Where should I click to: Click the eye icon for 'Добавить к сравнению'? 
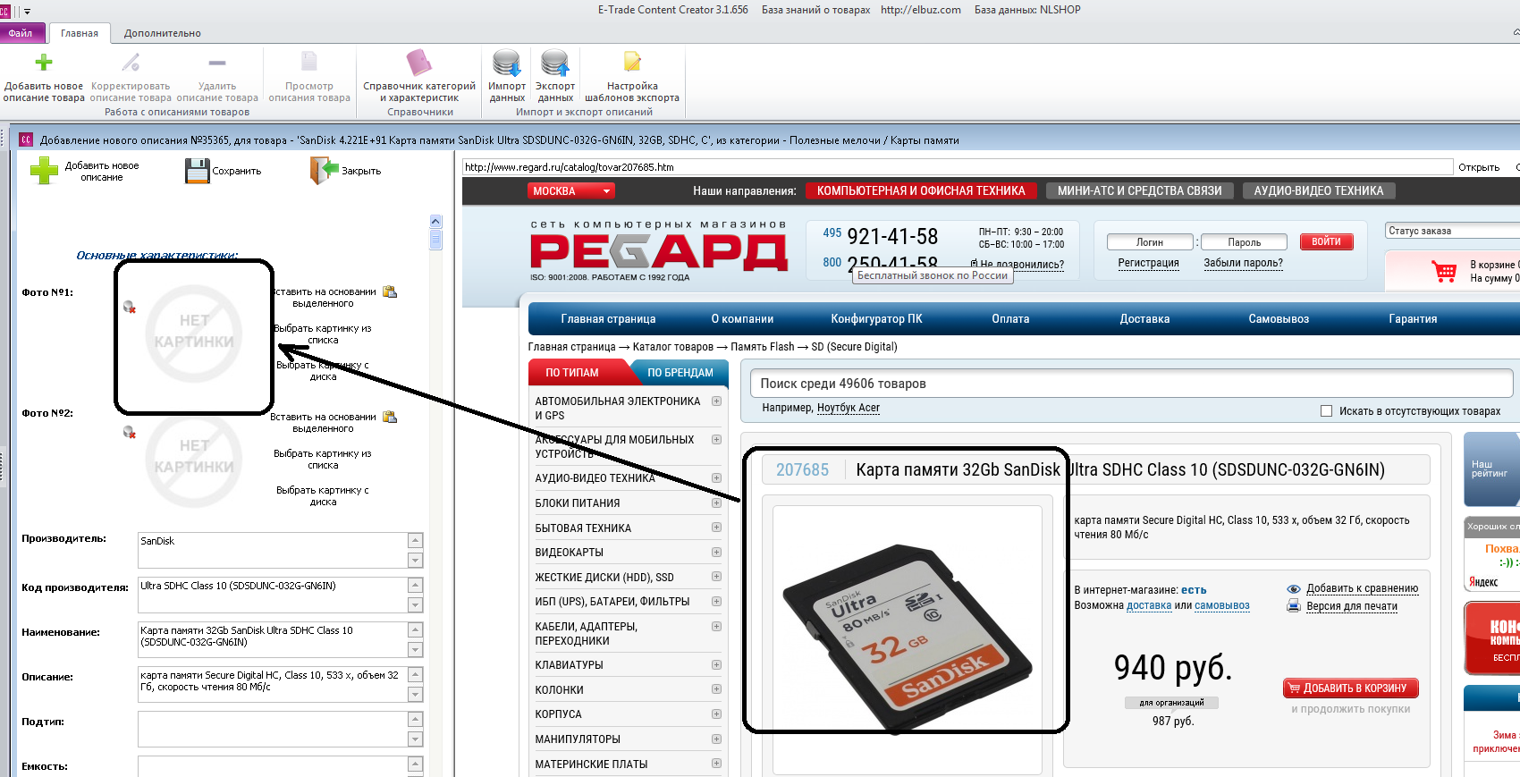coord(1293,589)
